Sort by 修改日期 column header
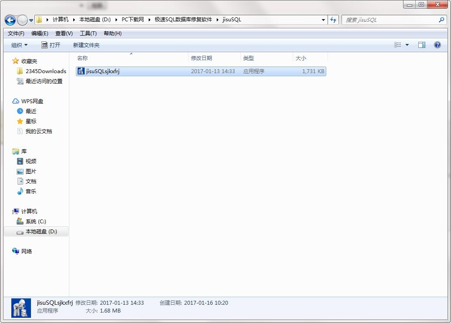Screen dimensions: 451x323 coord(214,58)
